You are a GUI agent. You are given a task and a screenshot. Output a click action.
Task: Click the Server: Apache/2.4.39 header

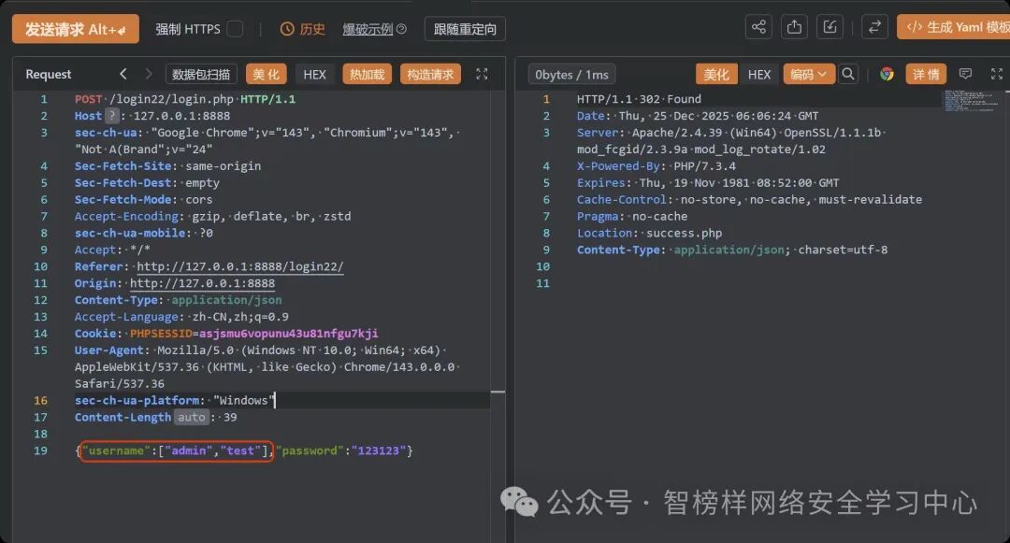[731, 141]
